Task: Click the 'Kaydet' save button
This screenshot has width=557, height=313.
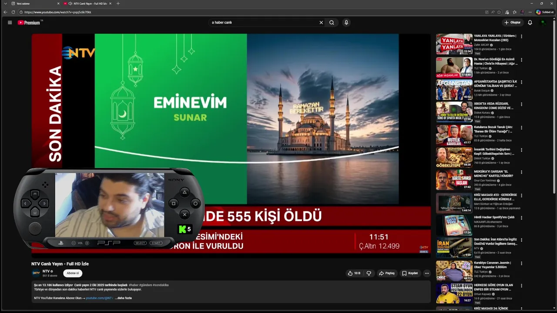Action: tap(410, 273)
